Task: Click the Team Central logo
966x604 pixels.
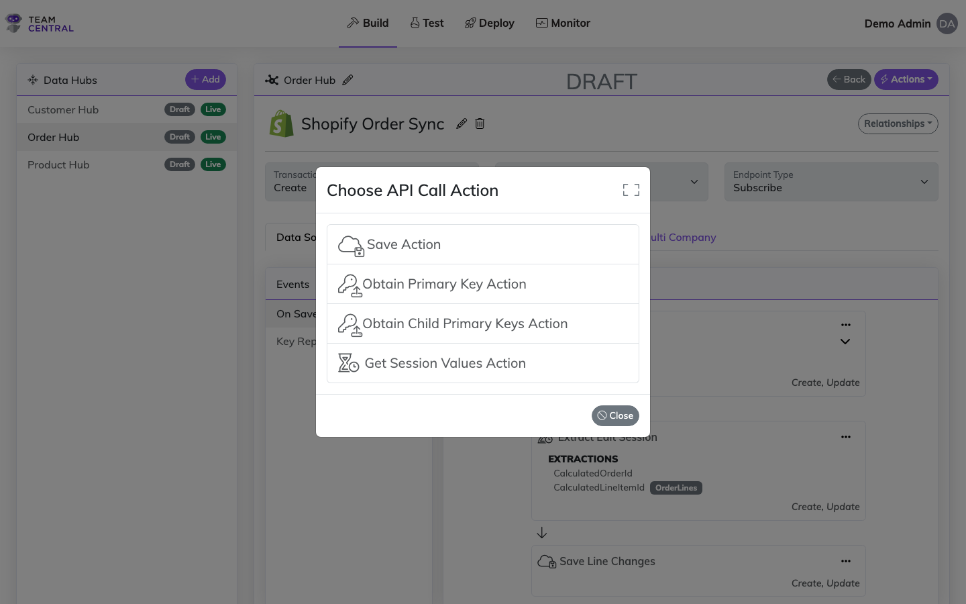Action: click(x=38, y=23)
